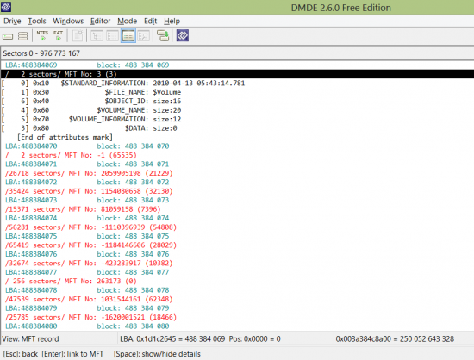Click the red '/ 256 sectors' MFT No: 263173 row

(x=71, y=281)
